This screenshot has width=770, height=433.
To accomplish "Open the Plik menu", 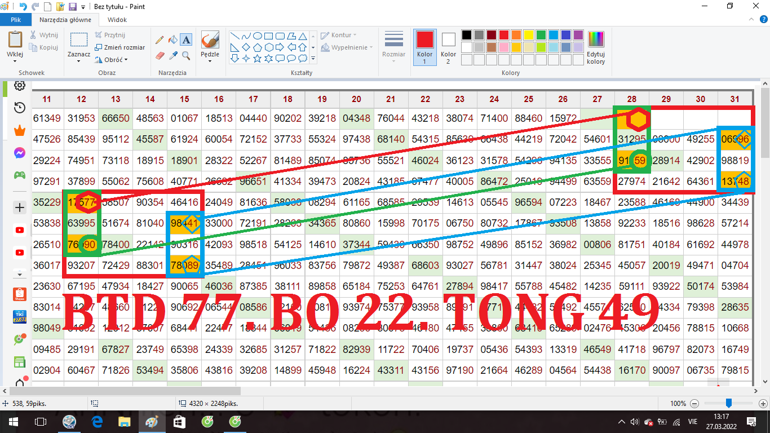I will [x=16, y=20].
